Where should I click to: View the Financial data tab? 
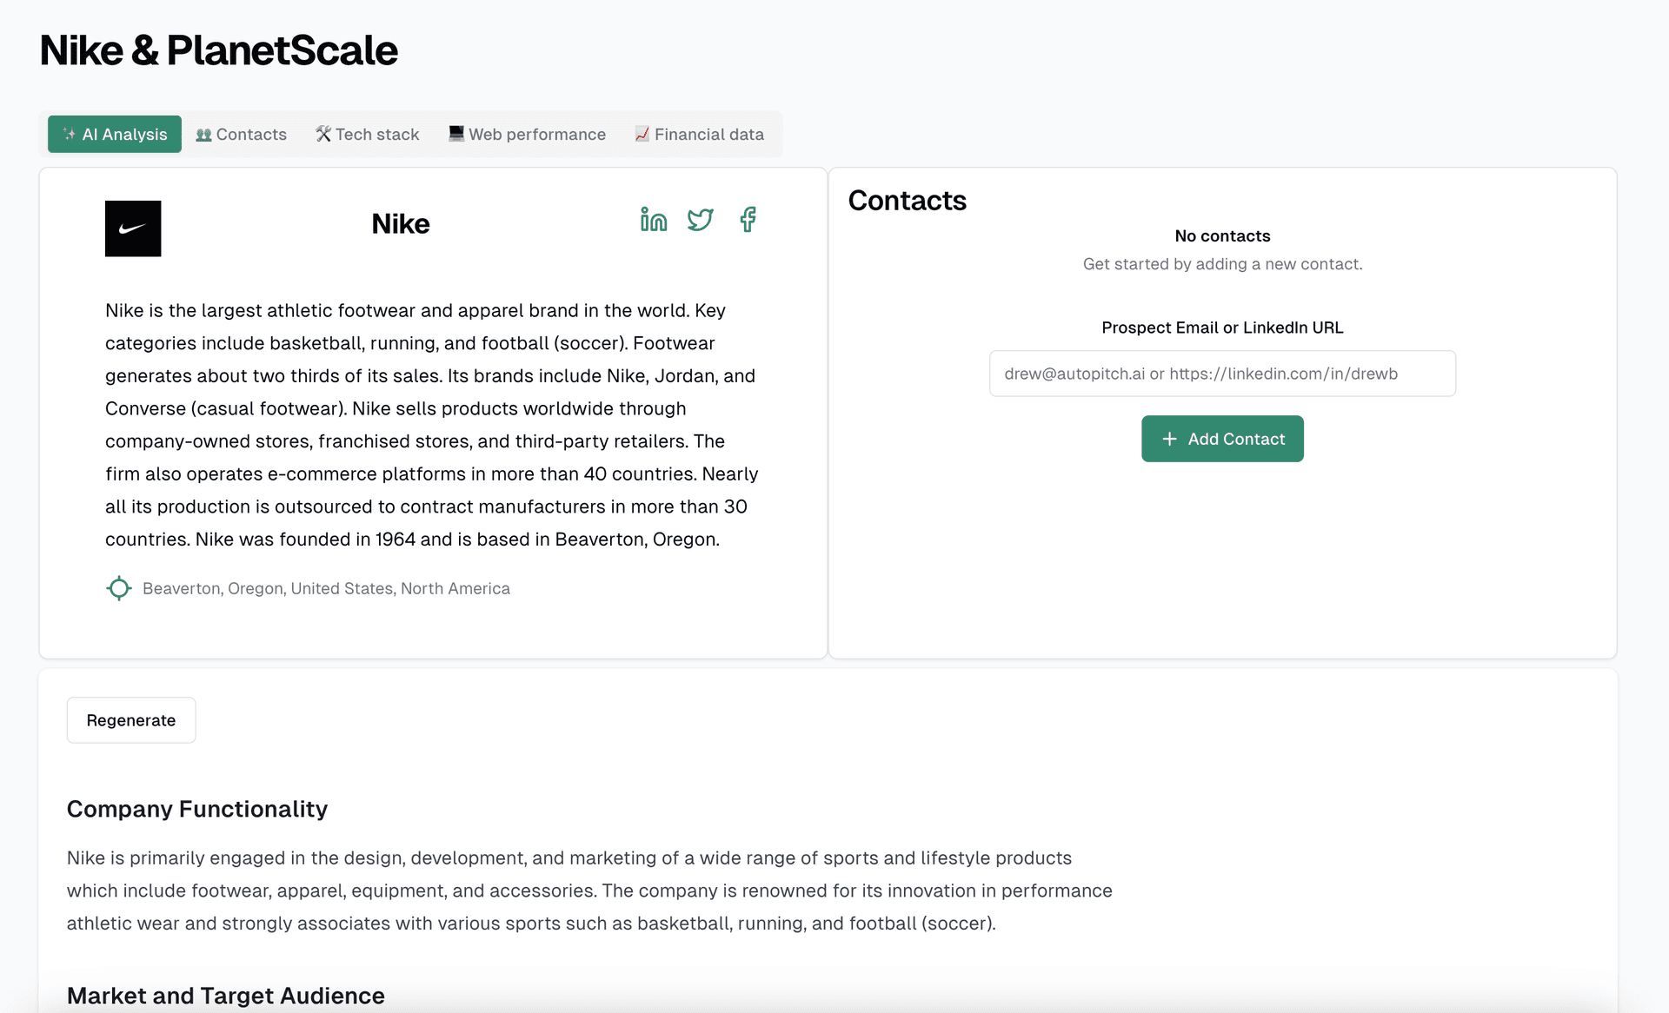click(x=700, y=135)
